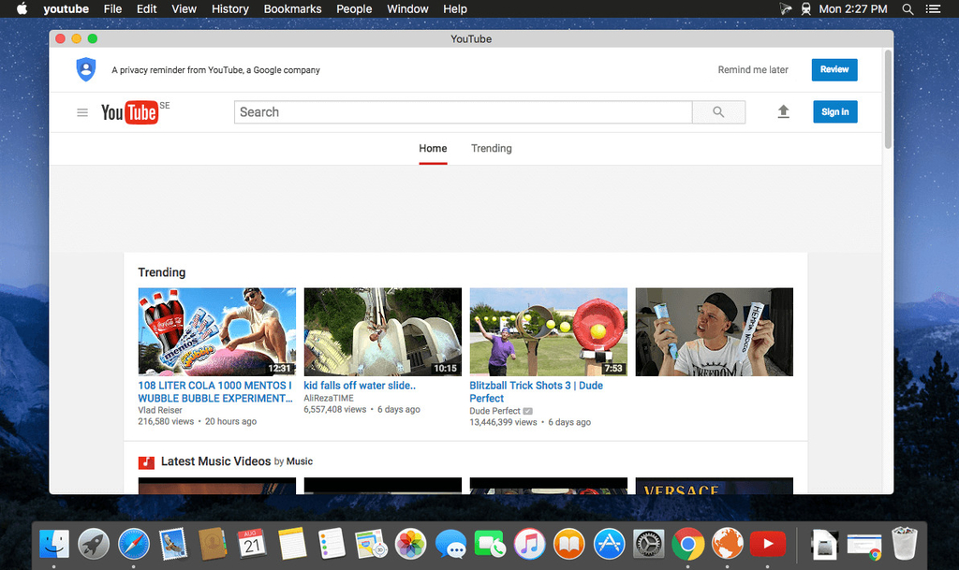Click the Review privacy button
The width and height of the screenshot is (959, 570).
click(x=834, y=69)
